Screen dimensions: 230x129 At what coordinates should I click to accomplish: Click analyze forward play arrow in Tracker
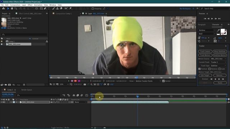(x=219, y=79)
